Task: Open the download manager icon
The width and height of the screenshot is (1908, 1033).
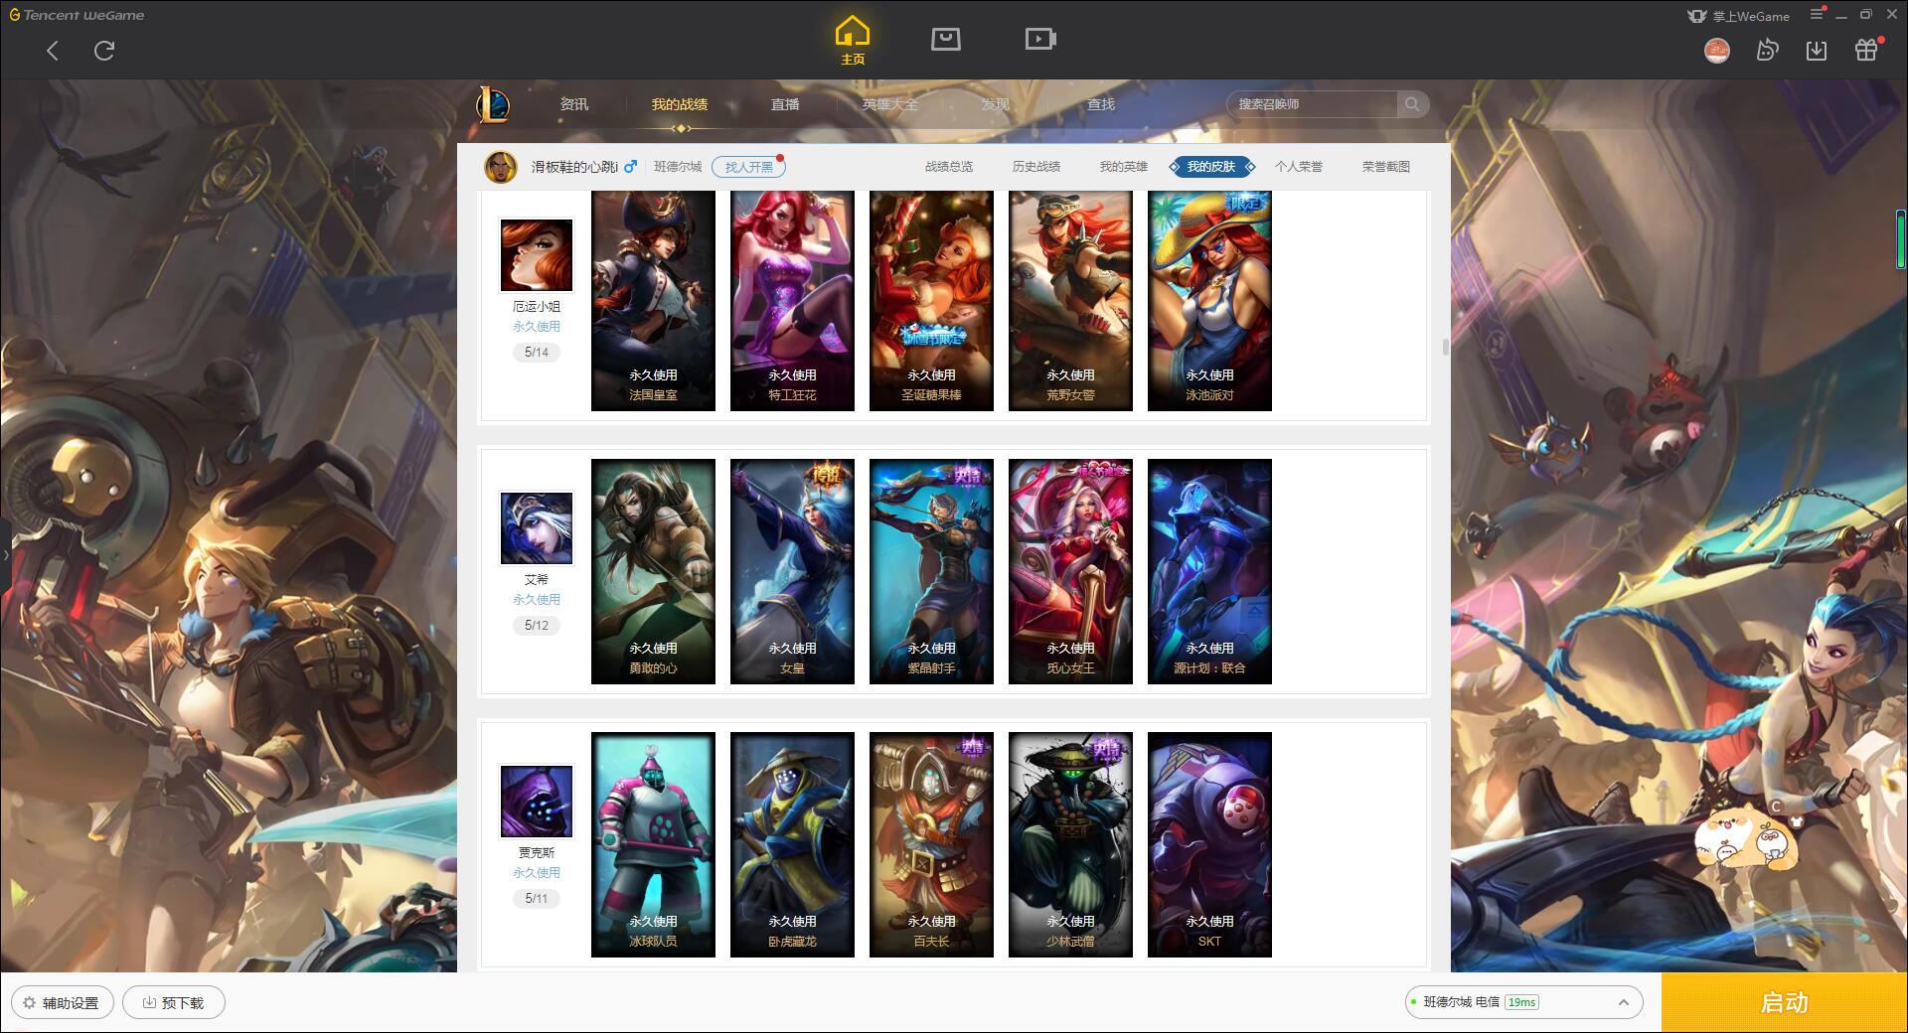Action: 1817,51
